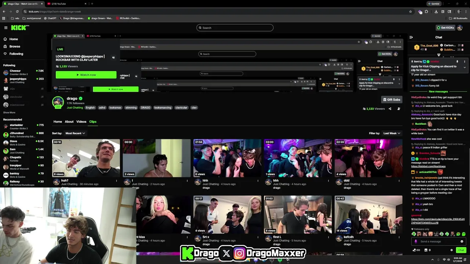
Task: Click the Gemini button in Chrome
Action: tap(434, 4)
